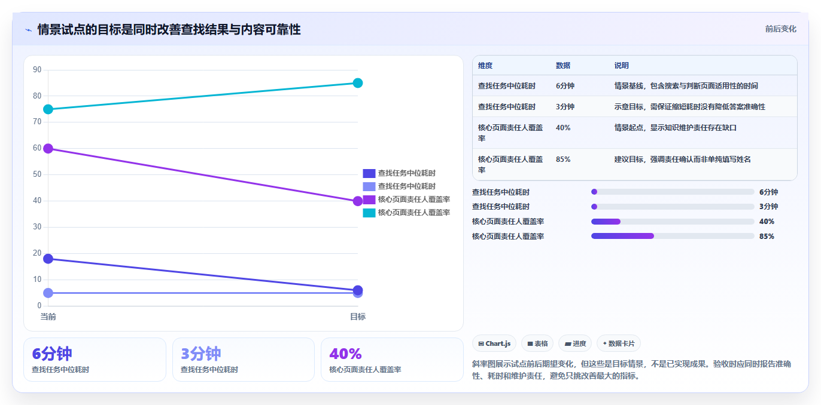Click the light blue data point at 当前
Viewport: 821px width, 405px height.
tap(48, 293)
